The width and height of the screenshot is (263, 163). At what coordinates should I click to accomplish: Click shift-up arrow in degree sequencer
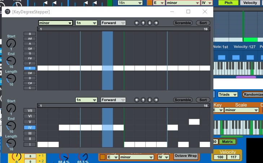[x=143, y=100]
